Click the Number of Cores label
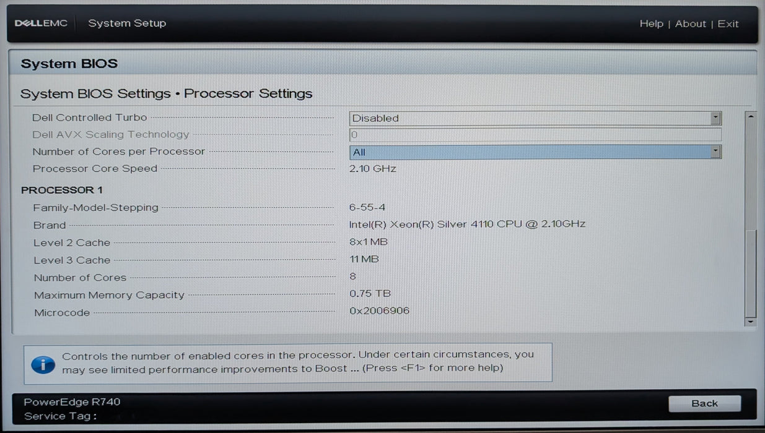 80,278
